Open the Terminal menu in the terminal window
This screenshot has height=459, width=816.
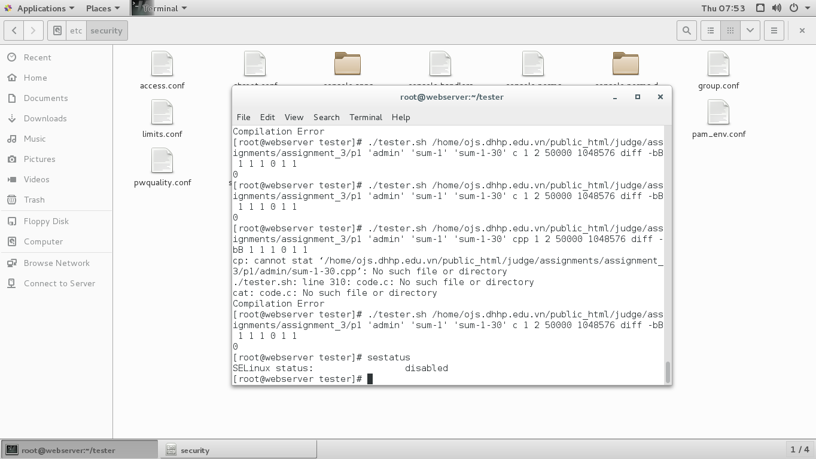point(366,117)
